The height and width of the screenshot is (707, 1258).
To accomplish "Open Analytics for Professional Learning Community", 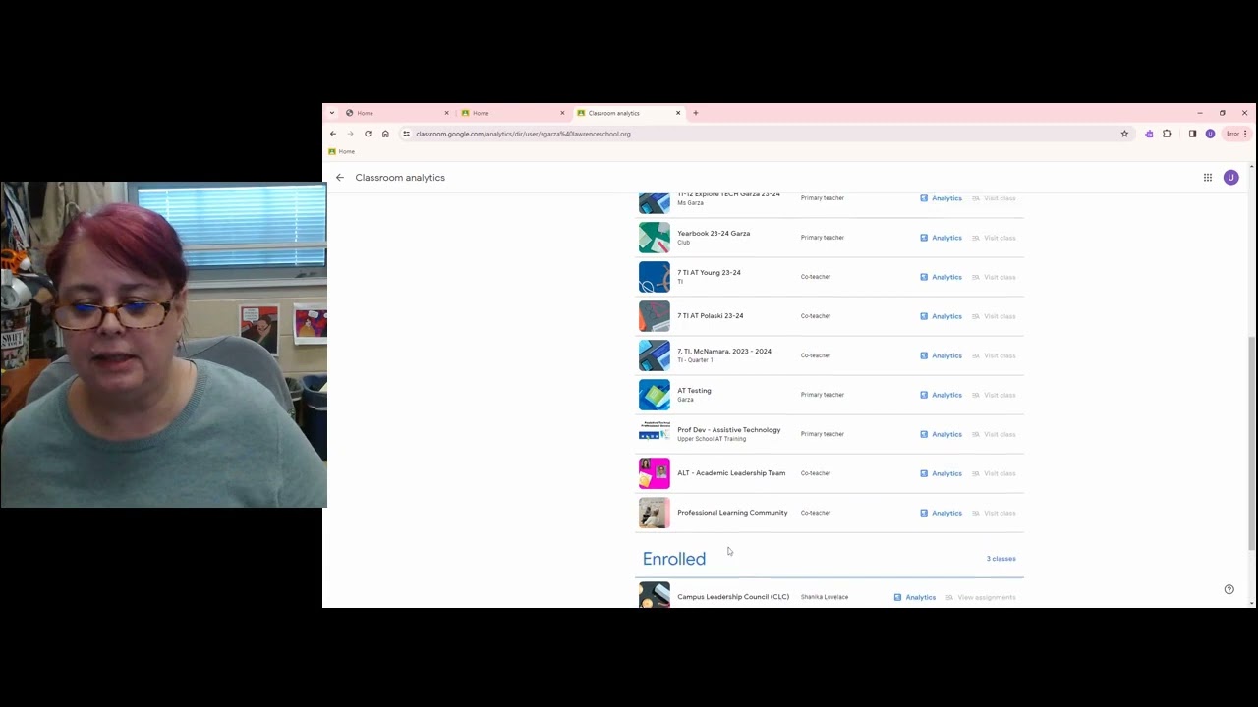I will [941, 513].
